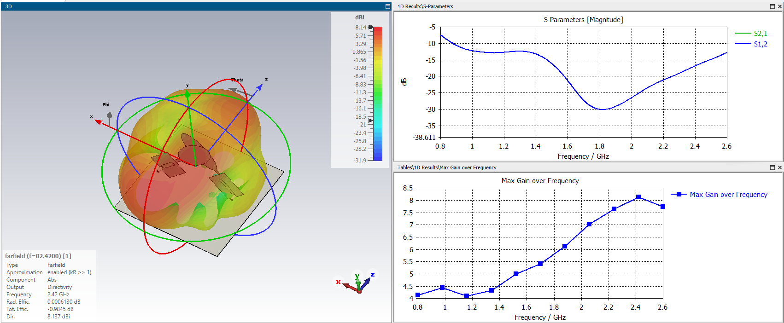Maximize the 3D view window
Screen dimensions: 784x323
coord(387,6)
